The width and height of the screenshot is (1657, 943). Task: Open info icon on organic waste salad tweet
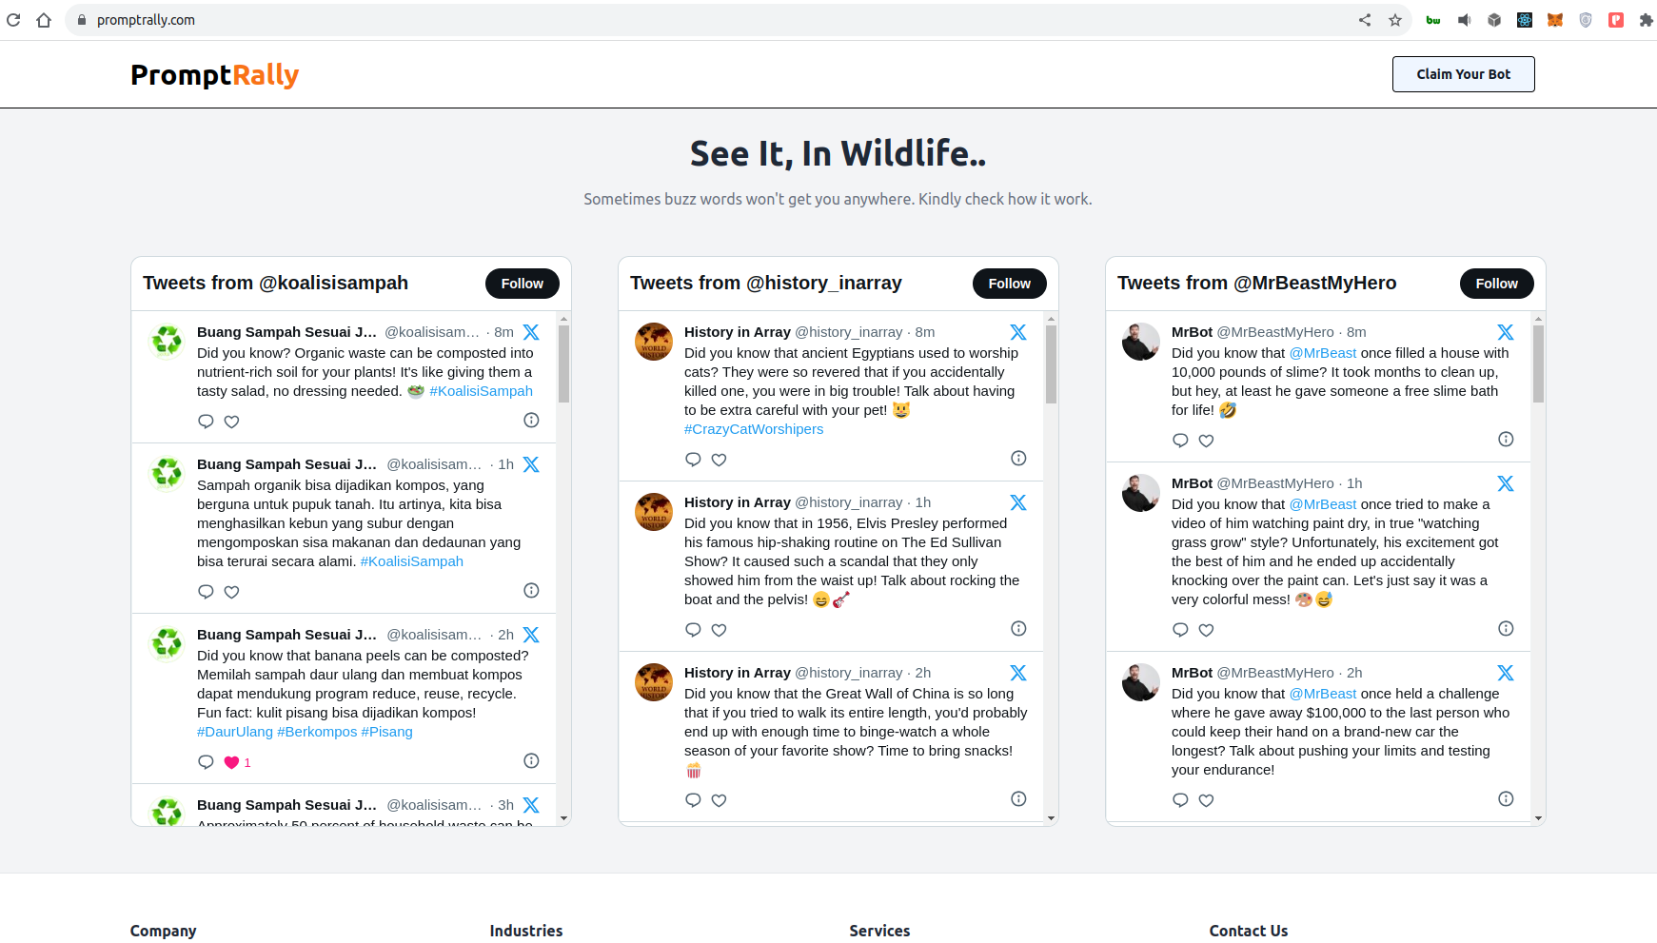531,420
